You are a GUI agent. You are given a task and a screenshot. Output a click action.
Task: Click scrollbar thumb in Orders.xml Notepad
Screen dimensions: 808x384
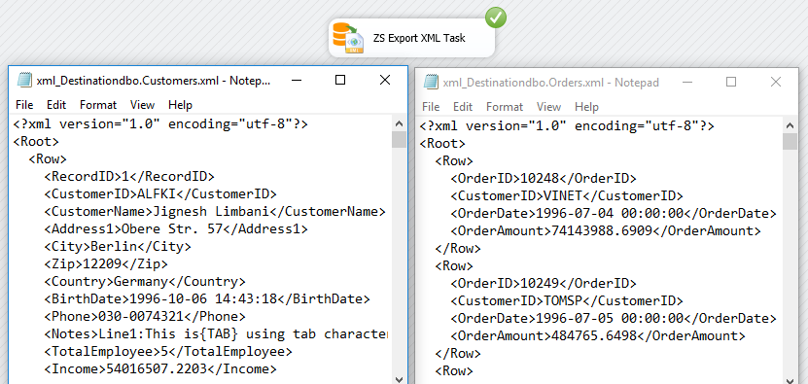pyautogui.click(x=790, y=142)
